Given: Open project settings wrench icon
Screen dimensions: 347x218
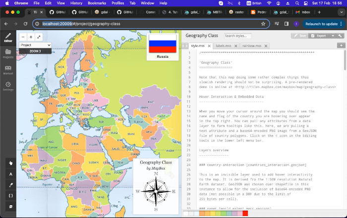Looking at the screenshot, I should click(x=340, y=36).
